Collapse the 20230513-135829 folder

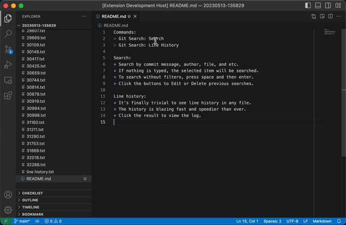[x=38, y=25]
